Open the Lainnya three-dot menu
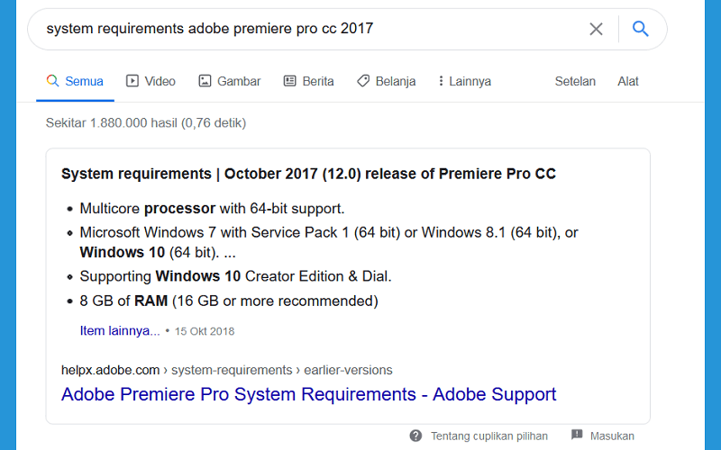Viewport: 721px width, 450px height. coord(464,81)
